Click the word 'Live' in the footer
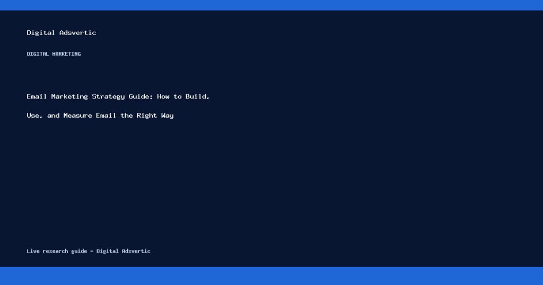This screenshot has width=543, height=285. 33,251
